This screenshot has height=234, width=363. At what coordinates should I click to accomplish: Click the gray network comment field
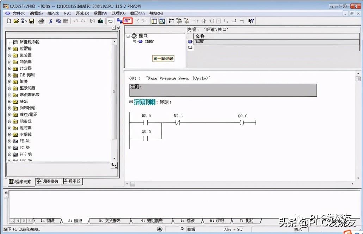tap(223, 90)
